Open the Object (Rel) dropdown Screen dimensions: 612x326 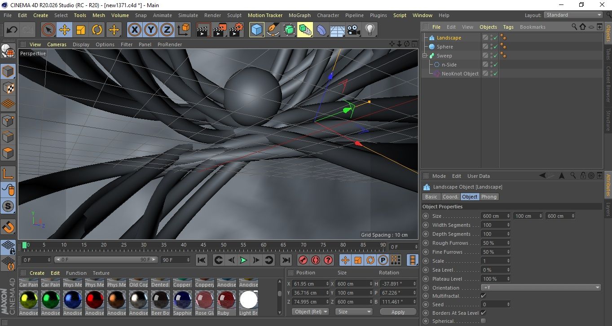tap(310, 312)
